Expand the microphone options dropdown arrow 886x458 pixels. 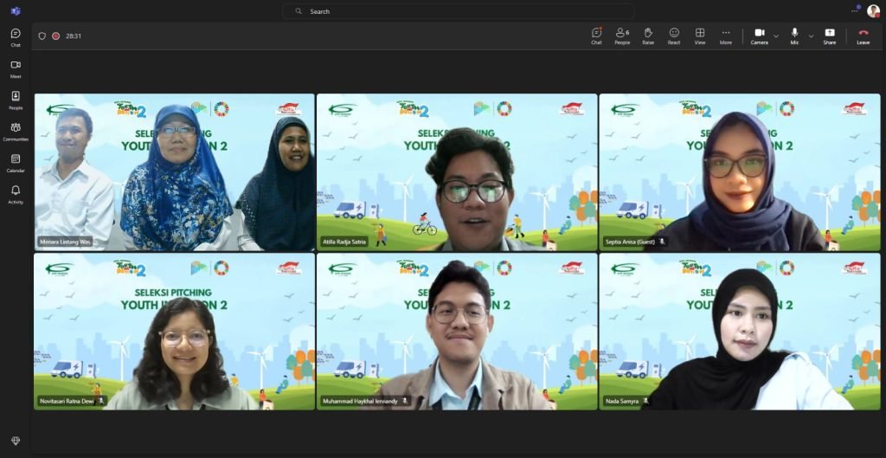(x=811, y=36)
